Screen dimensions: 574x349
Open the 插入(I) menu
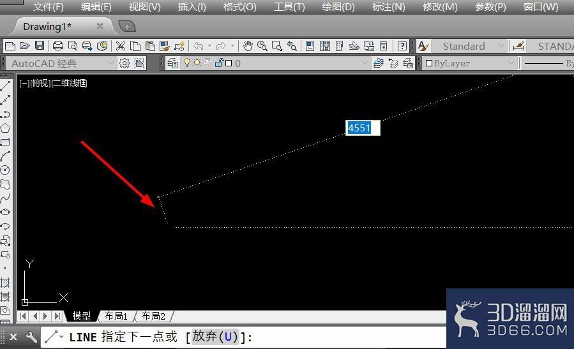[192, 7]
